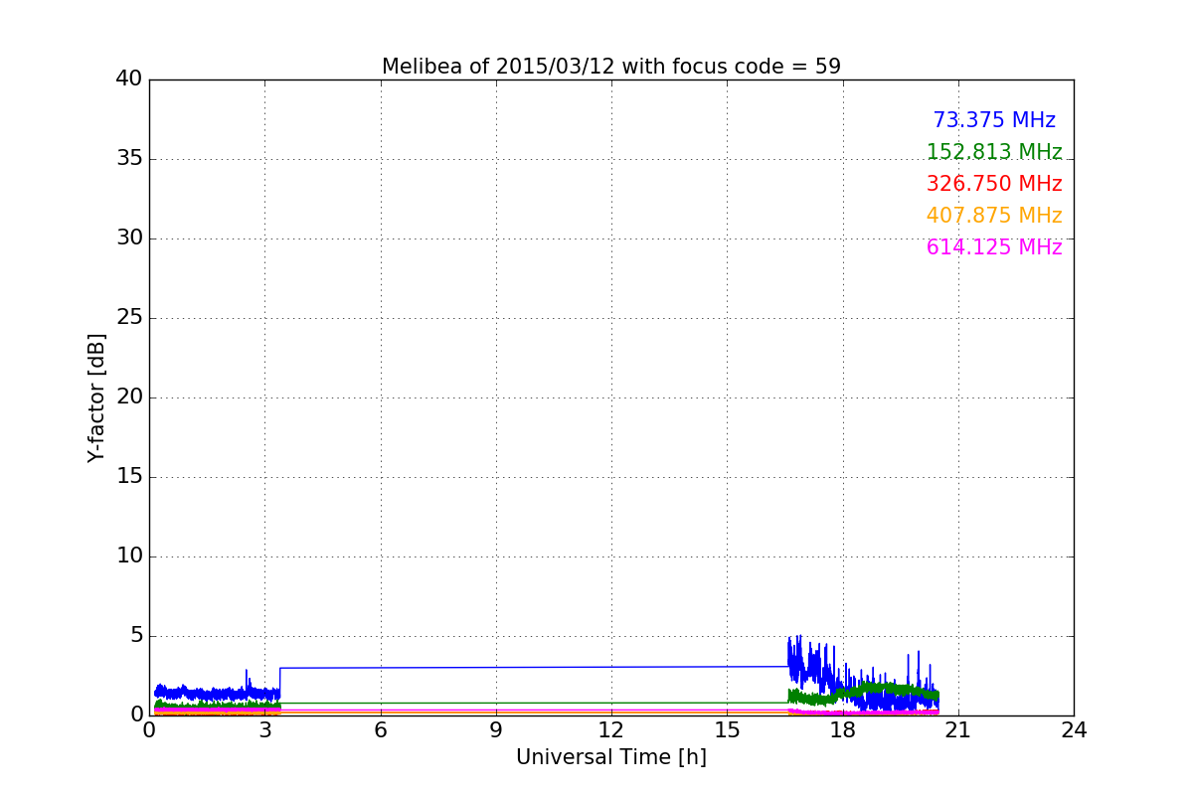Click the y-axis tick value 40
Screen dimensions: 1193x795
(129, 79)
